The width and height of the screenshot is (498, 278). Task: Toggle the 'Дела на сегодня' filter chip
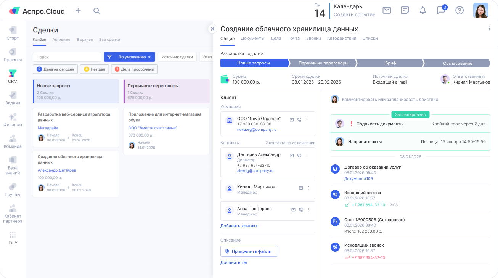[56, 69]
